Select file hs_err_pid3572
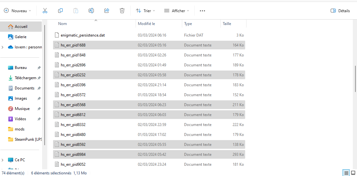The image size is (357, 176). 149,95
